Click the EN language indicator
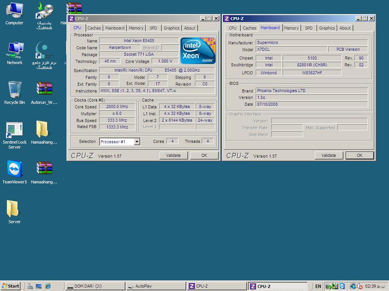 [x=318, y=286]
